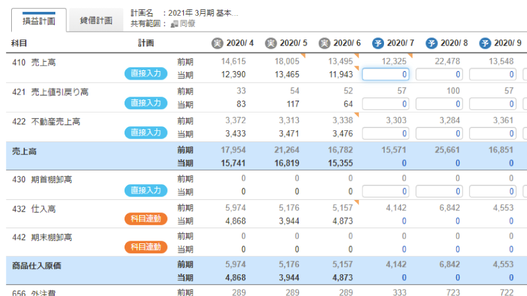527x296 pixels.
Task: Focus 421 売上値引戻り高 input for 2020/7
Action: tap(385, 104)
